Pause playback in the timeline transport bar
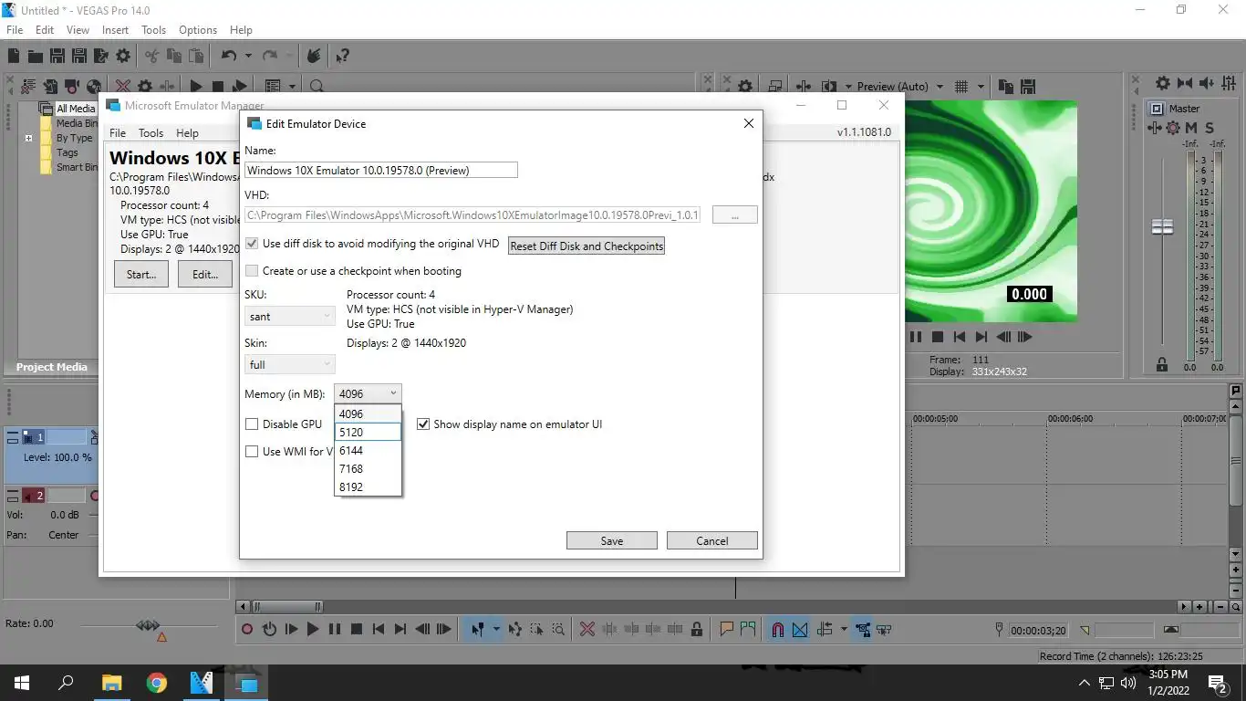1246x701 pixels. [335, 629]
